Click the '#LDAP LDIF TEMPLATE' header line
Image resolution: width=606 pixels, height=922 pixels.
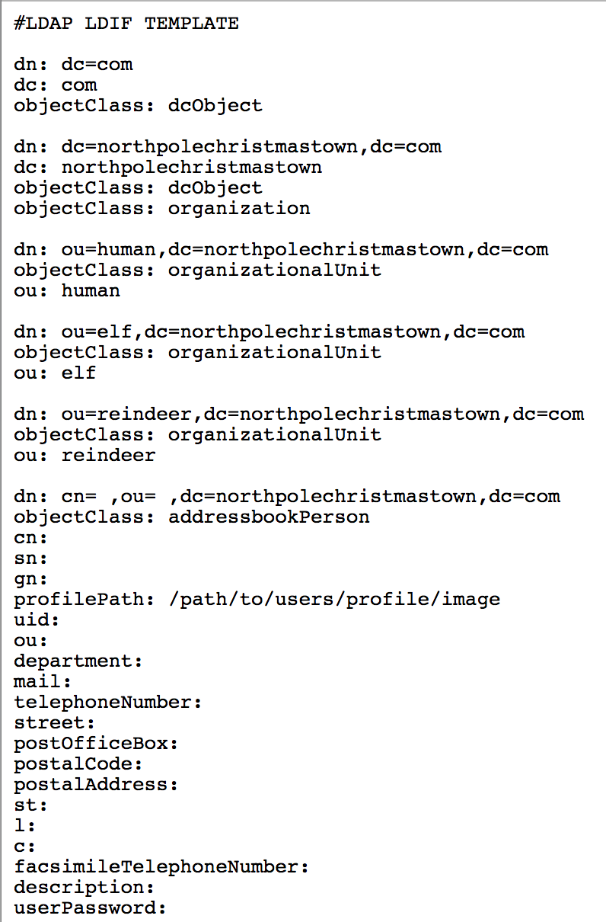pos(126,24)
